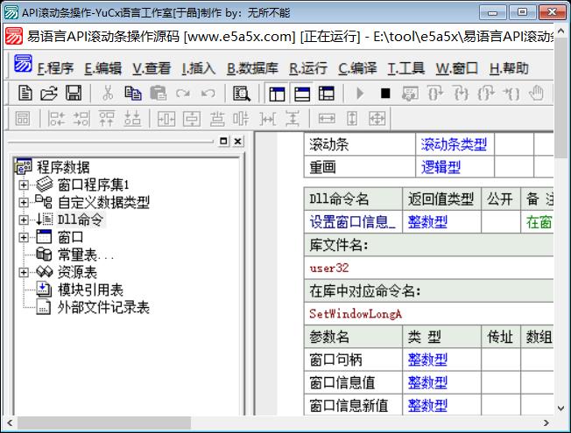Click the Open folder toolbar icon
Viewport: 571px width, 433px height.
click(x=48, y=93)
